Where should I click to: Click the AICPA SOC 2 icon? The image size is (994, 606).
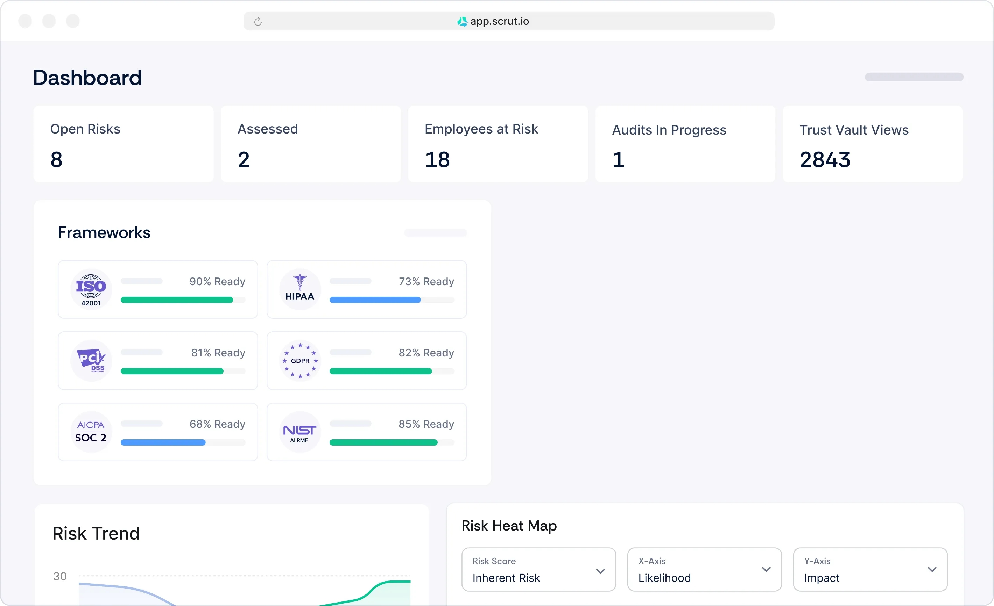pos(91,432)
